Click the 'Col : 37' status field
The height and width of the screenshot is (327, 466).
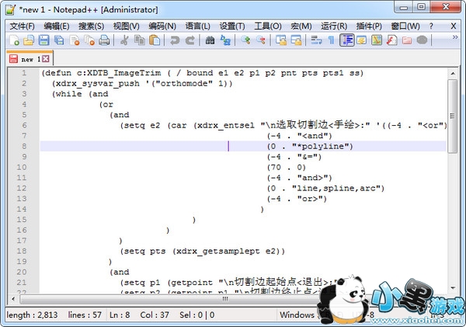pos(155,315)
